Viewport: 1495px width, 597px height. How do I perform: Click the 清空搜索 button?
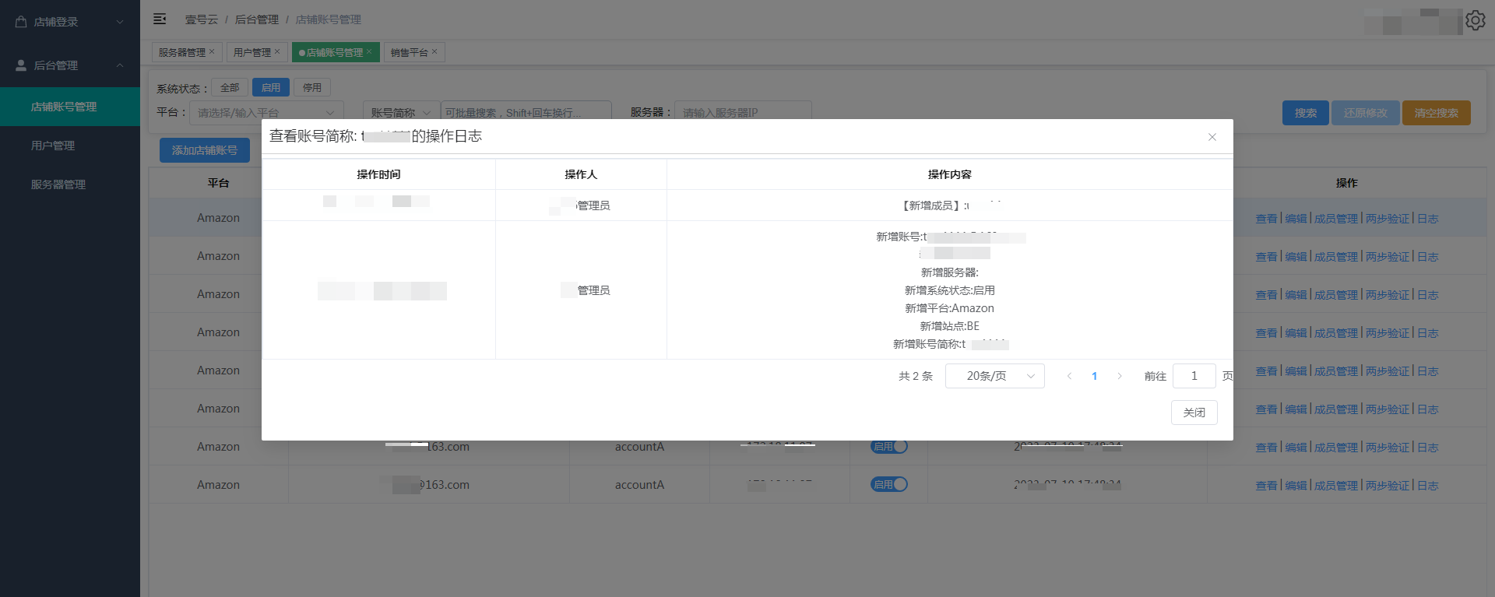pyautogui.click(x=1437, y=113)
